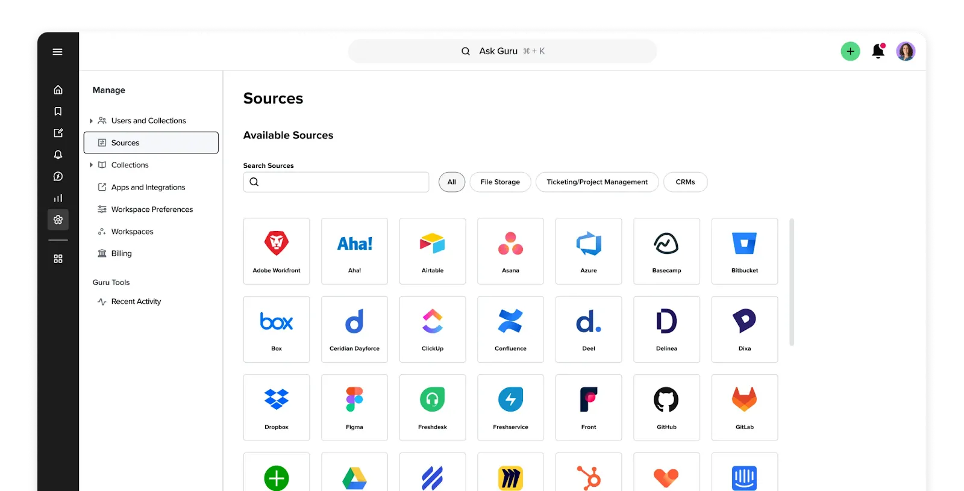The height and width of the screenshot is (491, 964).
Task: Select the Aha! source card
Action: 354,251
